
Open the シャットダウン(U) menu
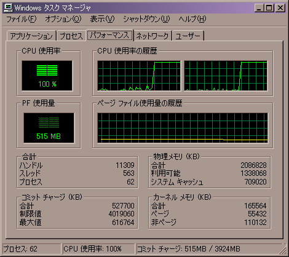click(146, 19)
